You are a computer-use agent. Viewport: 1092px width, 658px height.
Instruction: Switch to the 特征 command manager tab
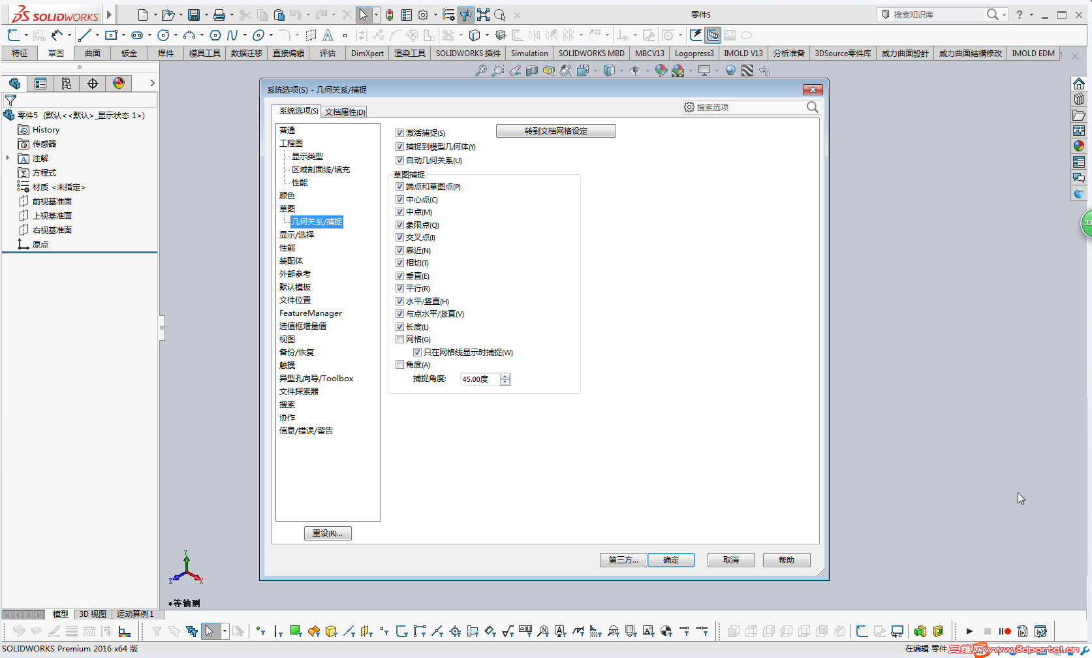(x=20, y=54)
